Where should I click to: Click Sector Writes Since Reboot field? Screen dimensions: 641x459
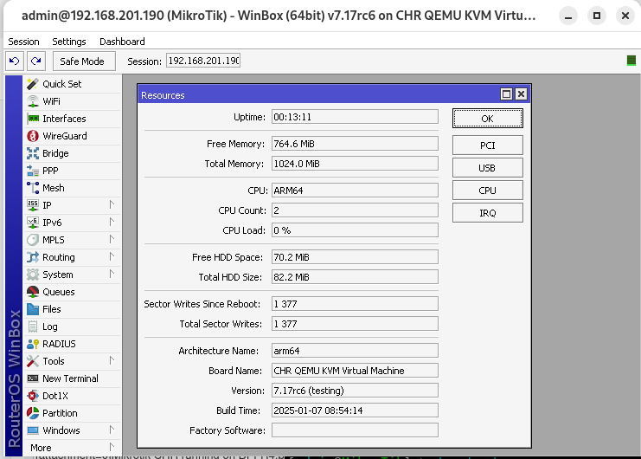tap(355, 303)
